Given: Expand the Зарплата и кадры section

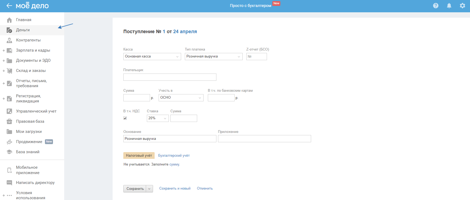Looking at the screenshot, I should click(4, 50).
